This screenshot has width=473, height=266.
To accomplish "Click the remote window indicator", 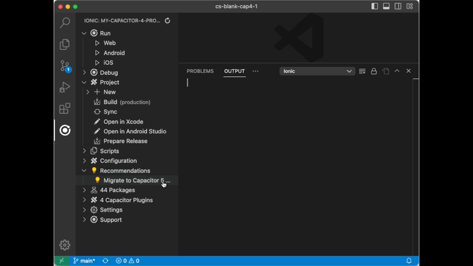I will pyautogui.click(x=62, y=261).
